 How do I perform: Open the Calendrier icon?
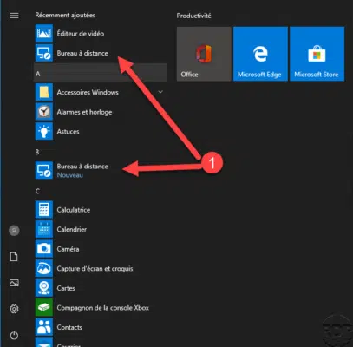point(44,229)
